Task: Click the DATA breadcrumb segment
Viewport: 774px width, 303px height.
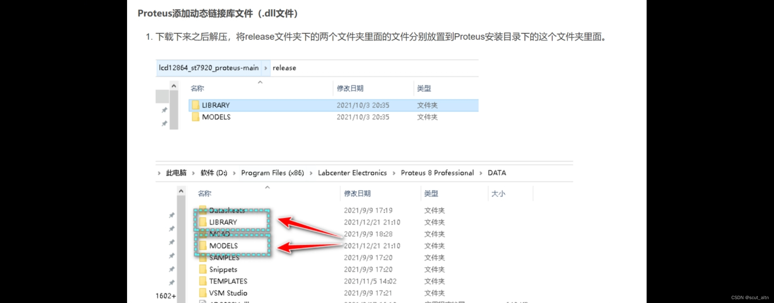Action: [x=497, y=173]
